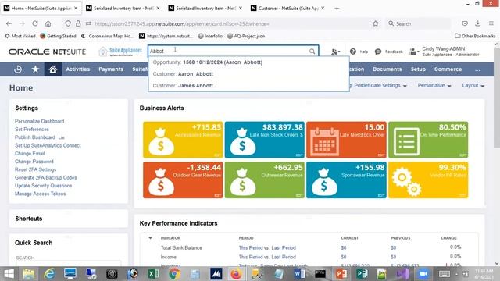Viewport: 500px width, 281px height.
Task: Click the Suite Appliances logo
Action: tap(120, 52)
